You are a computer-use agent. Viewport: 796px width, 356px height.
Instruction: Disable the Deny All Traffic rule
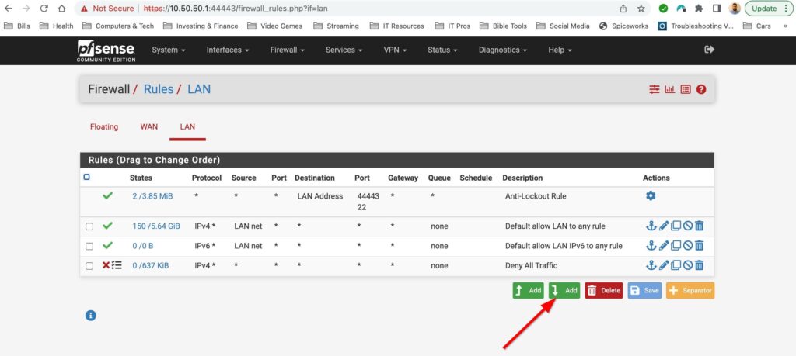coord(687,264)
